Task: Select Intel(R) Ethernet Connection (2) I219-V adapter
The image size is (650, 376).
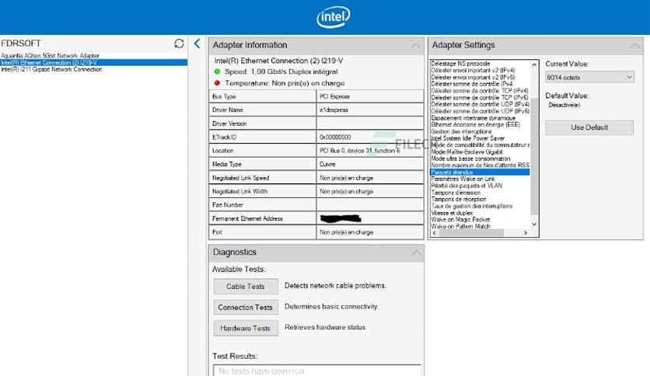Action: 93,62
